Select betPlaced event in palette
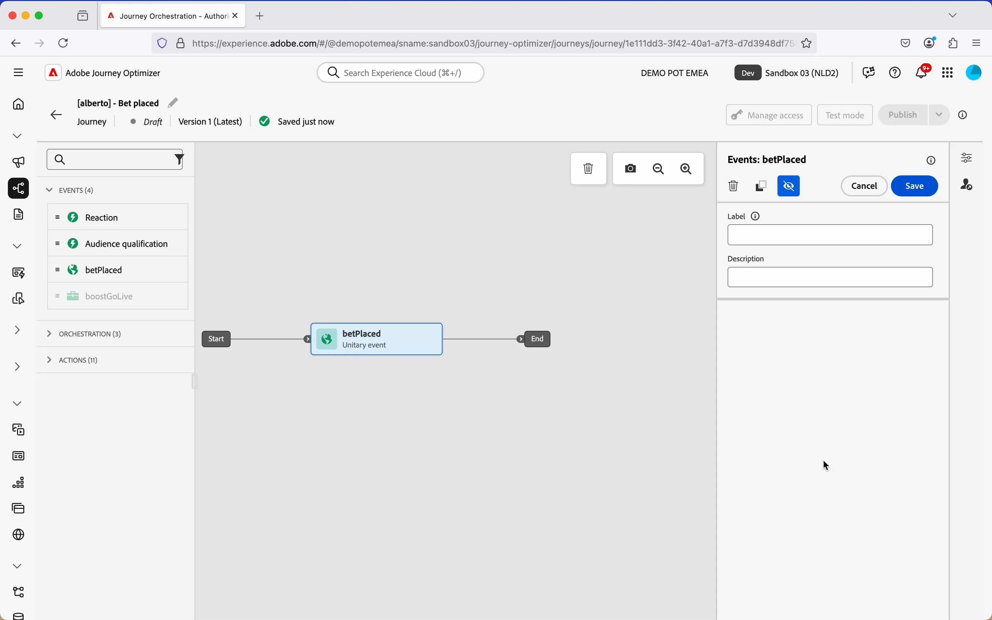The height and width of the screenshot is (620, 992). tap(118, 270)
